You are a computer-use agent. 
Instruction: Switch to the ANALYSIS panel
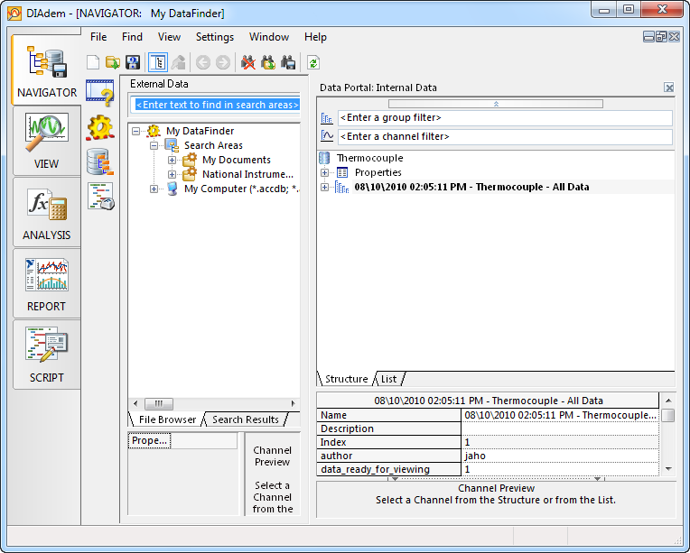click(x=46, y=213)
